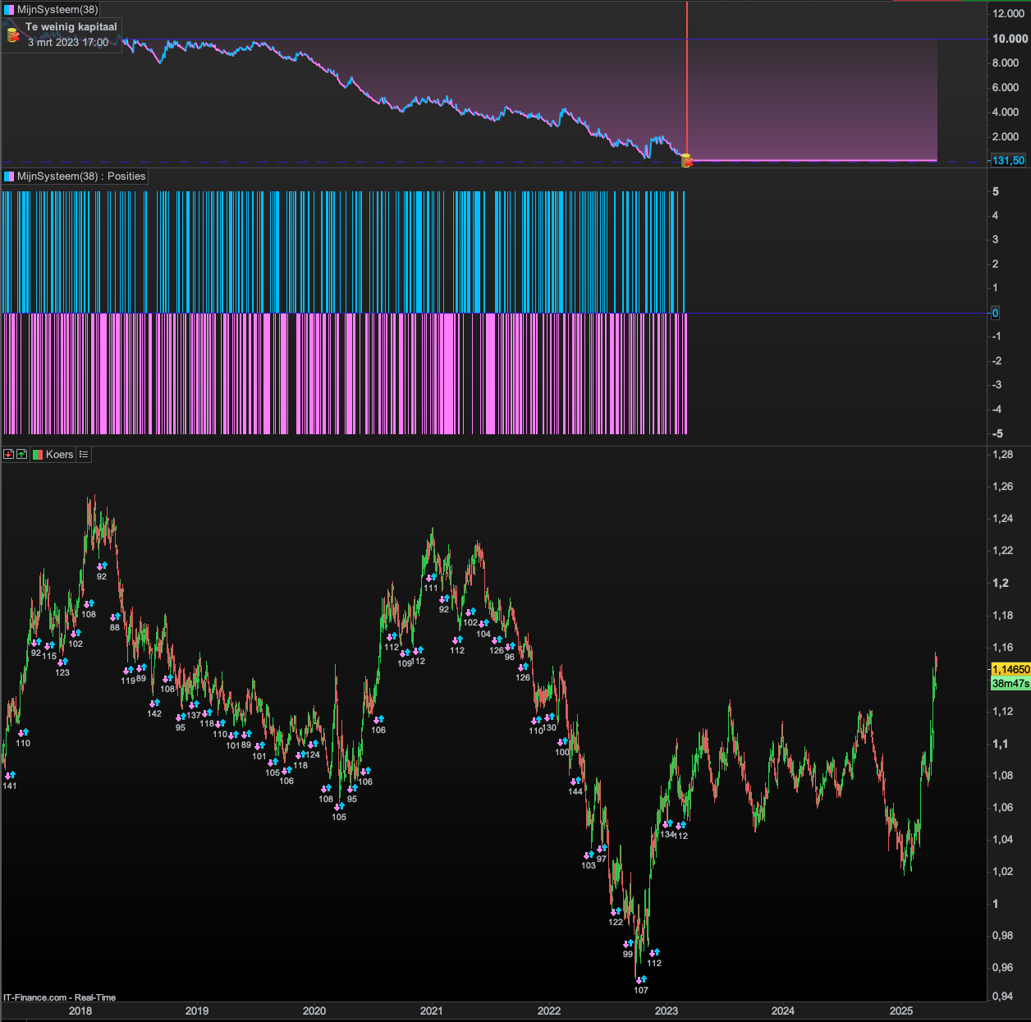
Task: Click the trade arrows marked 109
Action: point(405,653)
